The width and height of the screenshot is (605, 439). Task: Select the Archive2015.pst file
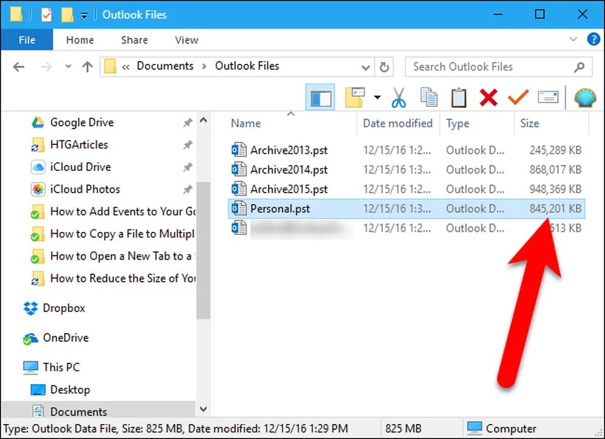(407, 189)
